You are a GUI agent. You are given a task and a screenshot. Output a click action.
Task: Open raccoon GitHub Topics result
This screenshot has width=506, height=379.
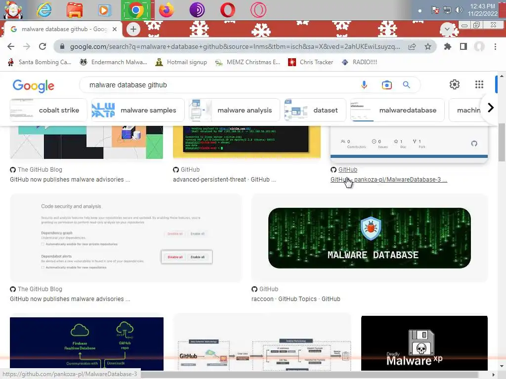(x=295, y=299)
